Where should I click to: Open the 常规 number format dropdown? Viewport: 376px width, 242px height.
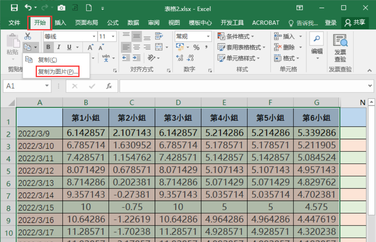(x=208, y=36)
